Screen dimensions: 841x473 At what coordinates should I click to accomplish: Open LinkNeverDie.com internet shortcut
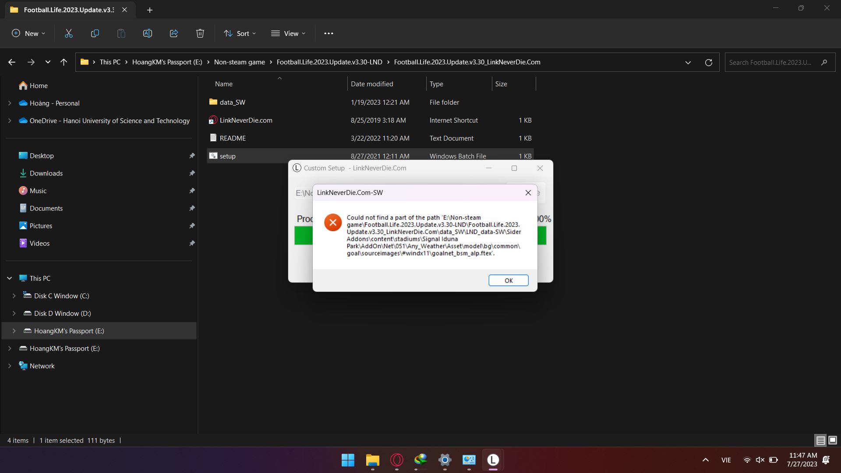click(247, 120)
